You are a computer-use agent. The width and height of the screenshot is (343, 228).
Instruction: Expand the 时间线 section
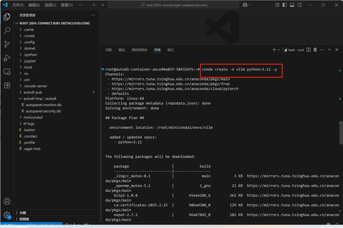click(x=57, y=219)
